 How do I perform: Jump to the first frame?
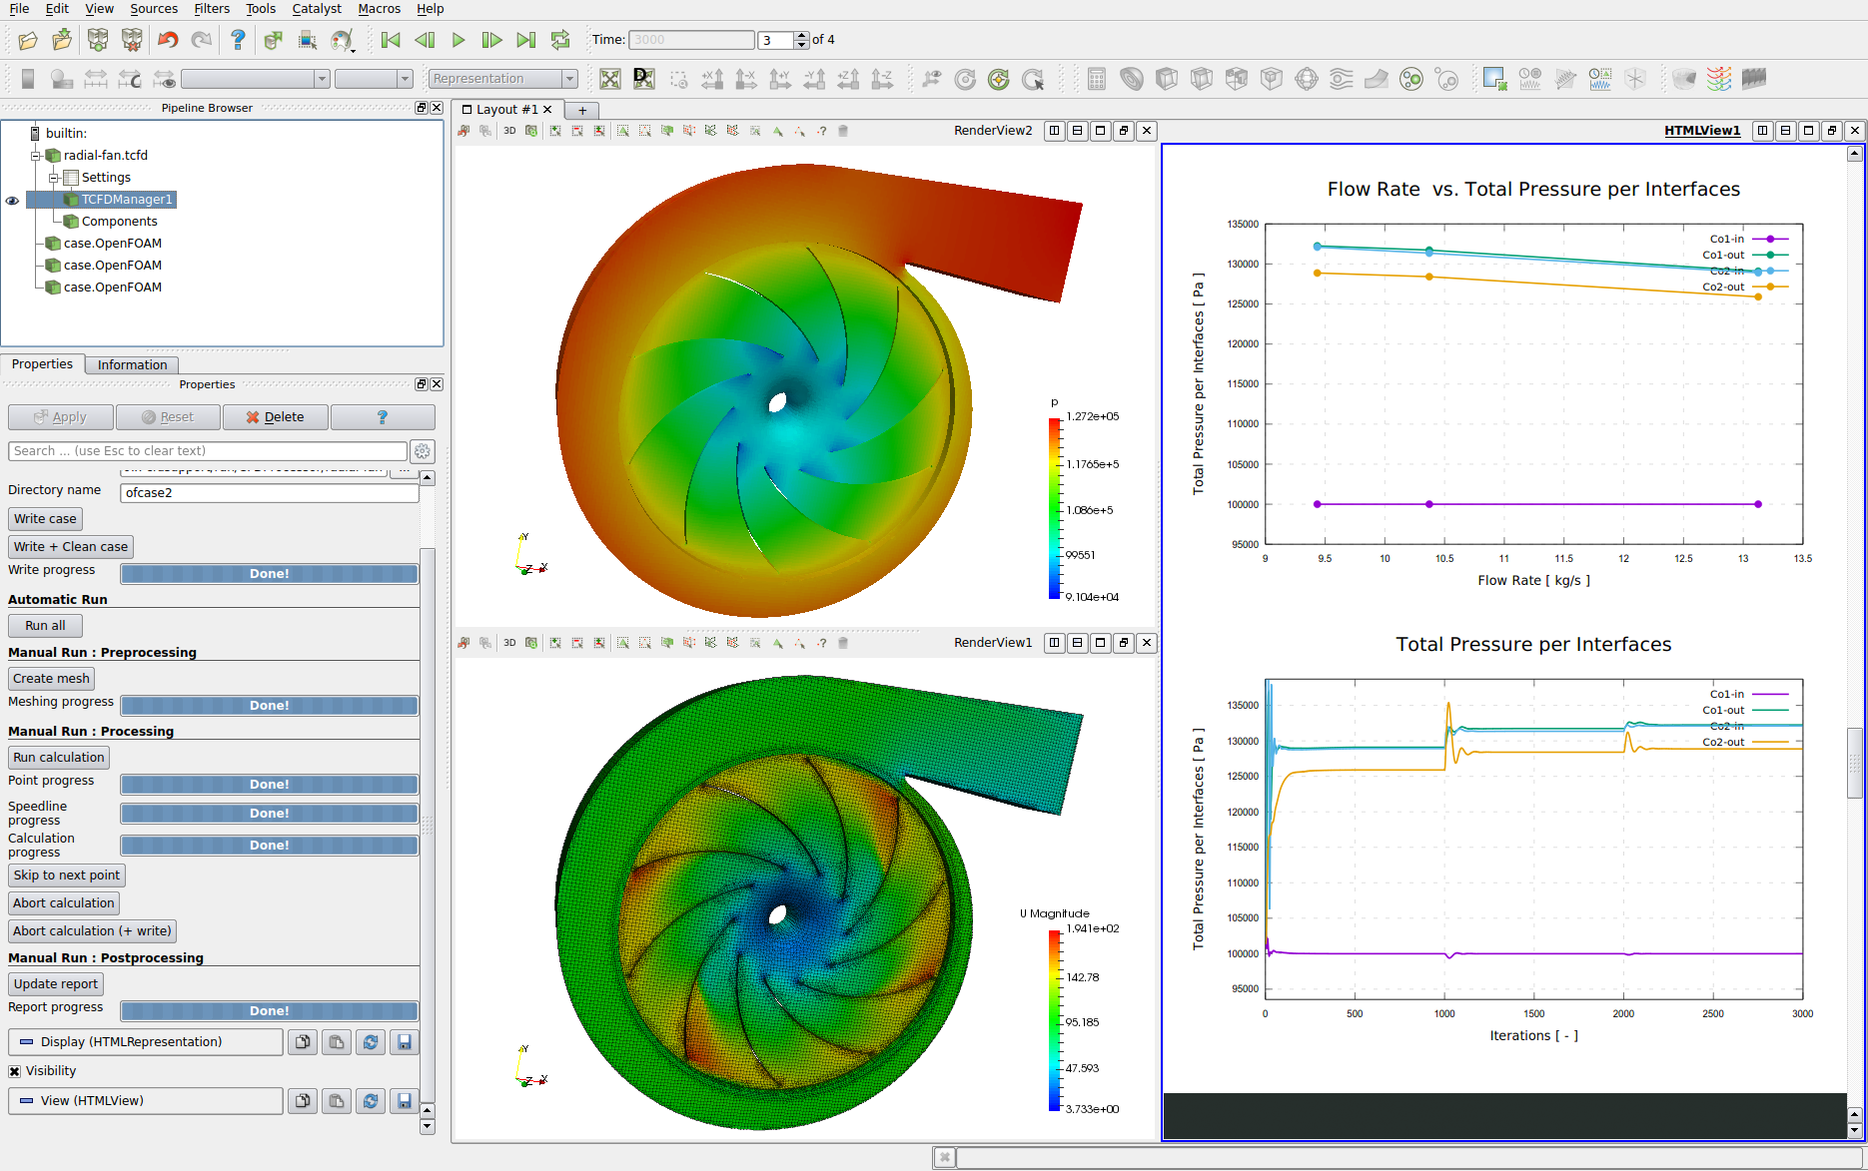click(391, 40)
